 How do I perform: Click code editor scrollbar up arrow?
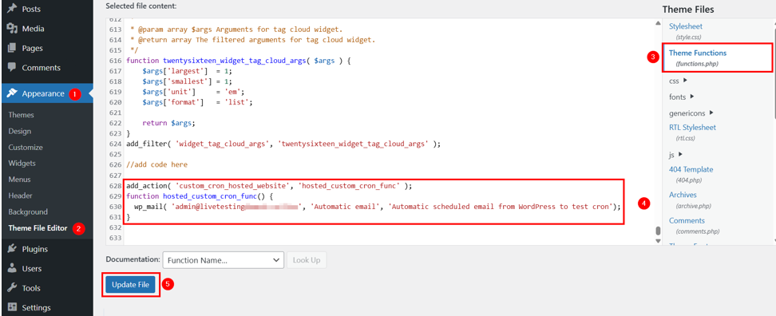click(x=658, y=23)
